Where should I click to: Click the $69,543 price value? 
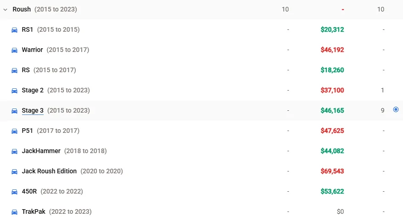click(332, 171)
